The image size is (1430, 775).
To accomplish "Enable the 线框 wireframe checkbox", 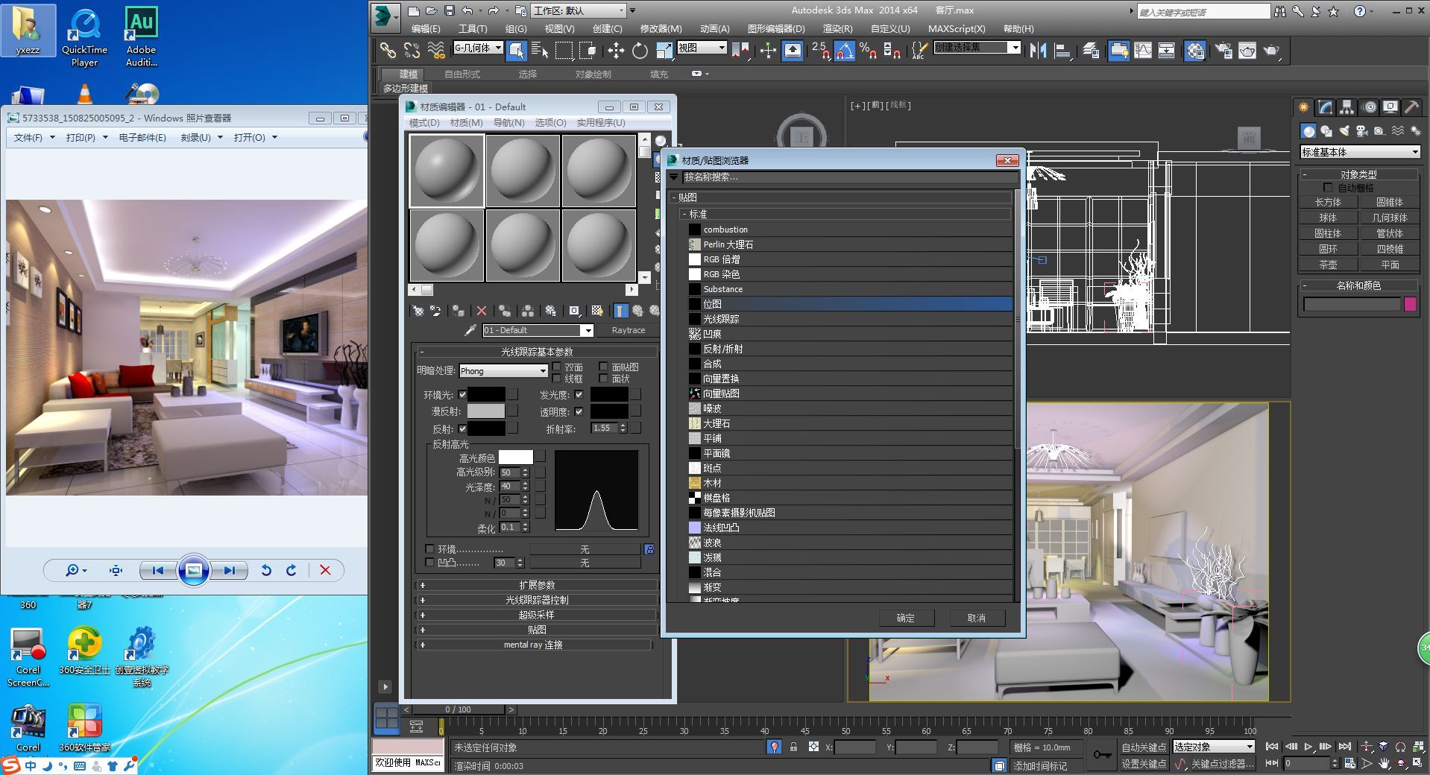I will (x=556, y=379).
